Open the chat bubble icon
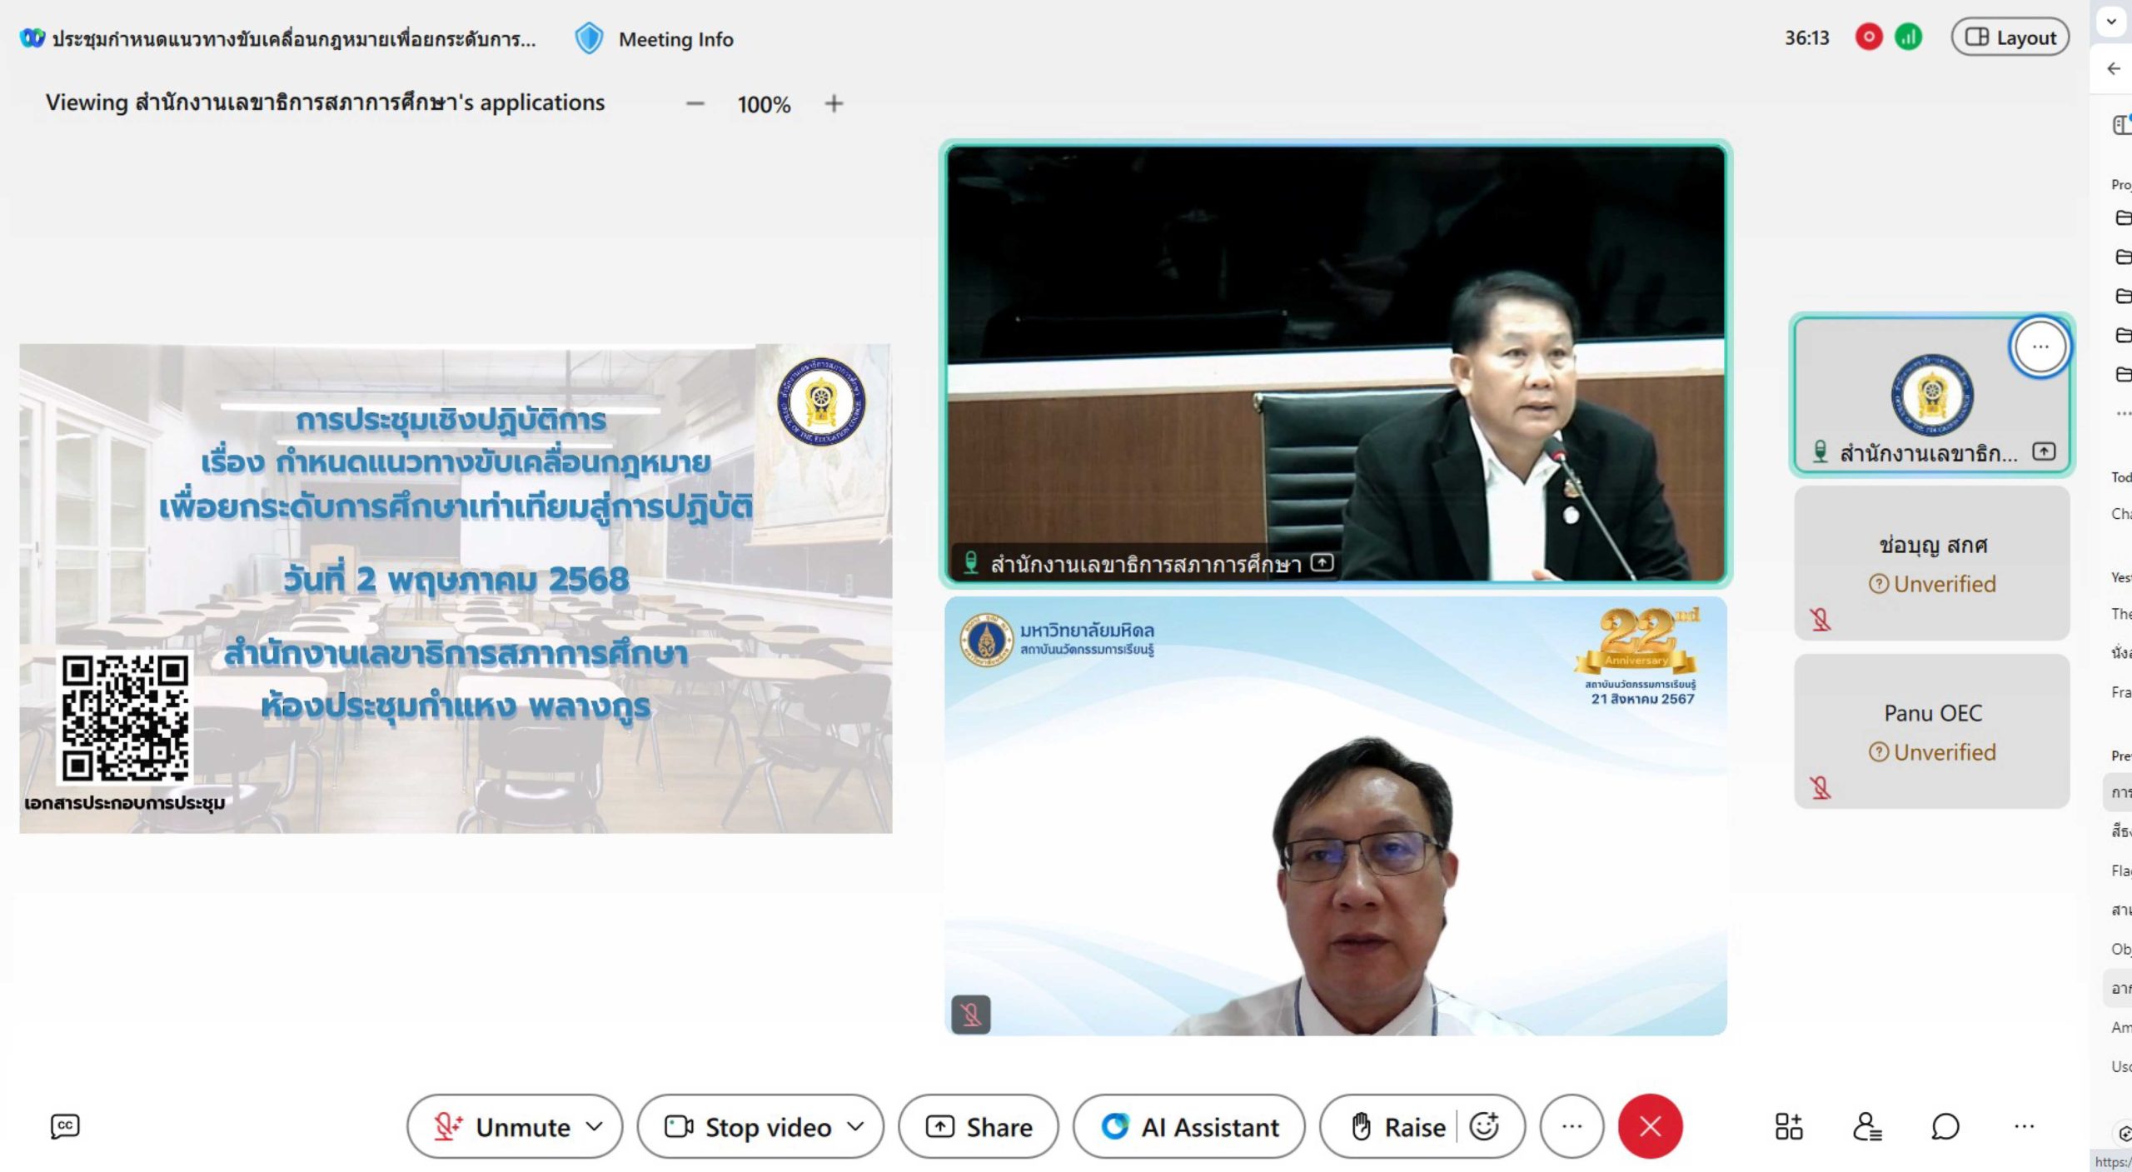 tap(1945, 1126)
